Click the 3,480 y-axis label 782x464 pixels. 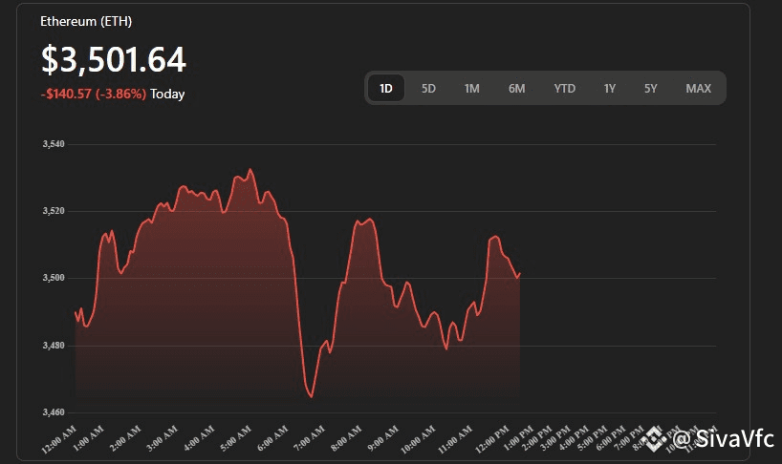pyautogui.click(x=54, y=345)
